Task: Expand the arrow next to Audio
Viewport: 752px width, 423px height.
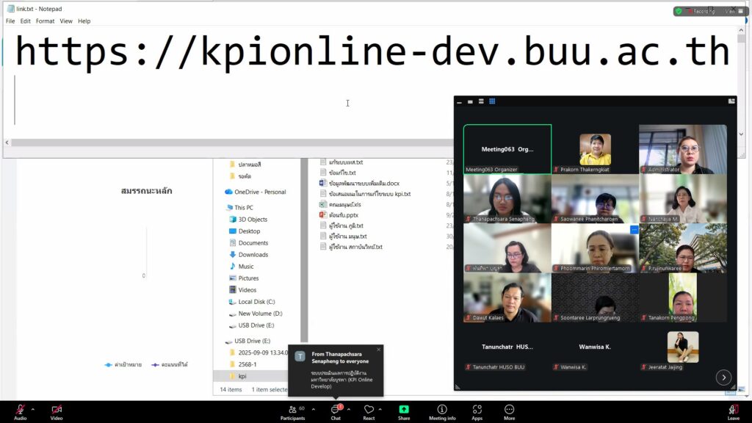Action: tap(32, 409)
